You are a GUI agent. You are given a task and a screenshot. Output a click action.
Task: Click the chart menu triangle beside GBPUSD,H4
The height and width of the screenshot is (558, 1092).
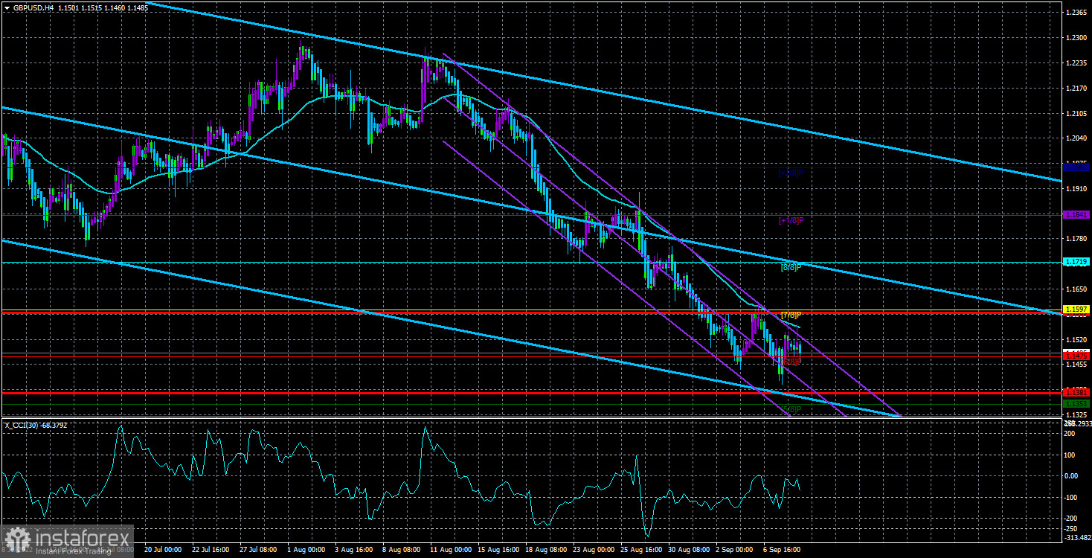(x=7, y=7)
